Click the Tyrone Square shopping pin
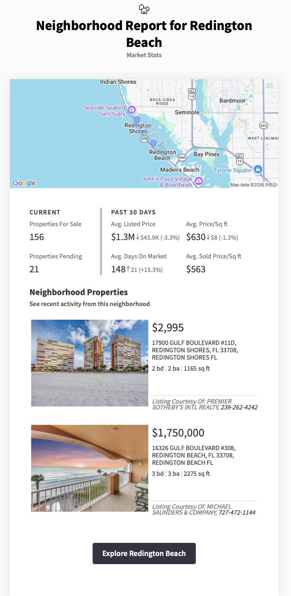 [x=258, y=169]
